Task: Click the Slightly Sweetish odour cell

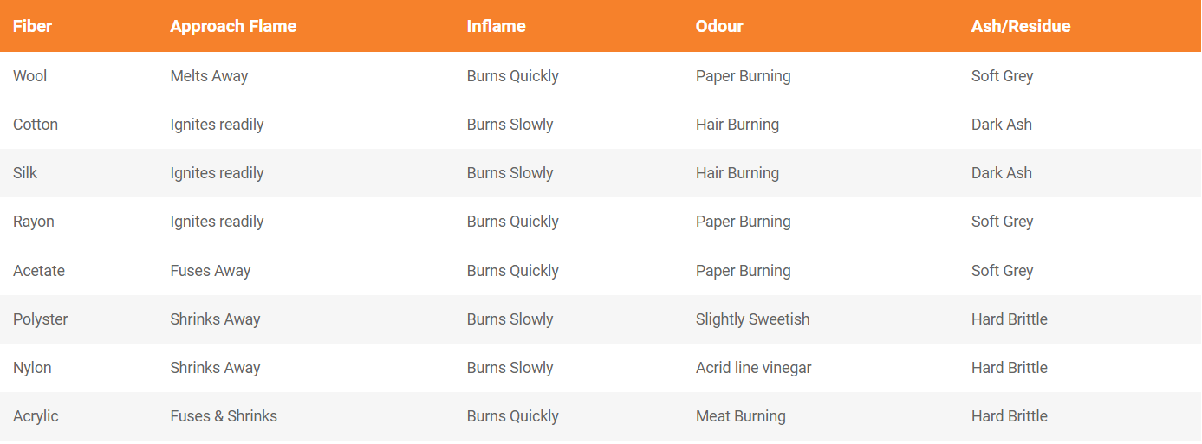Action: click(753, 319)
